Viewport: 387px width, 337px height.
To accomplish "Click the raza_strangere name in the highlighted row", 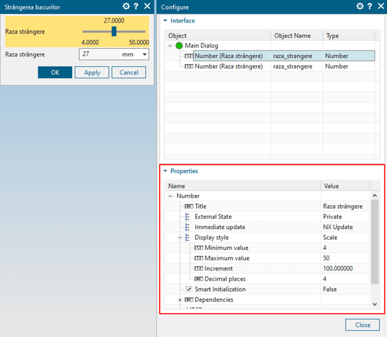I will point(292,56).
